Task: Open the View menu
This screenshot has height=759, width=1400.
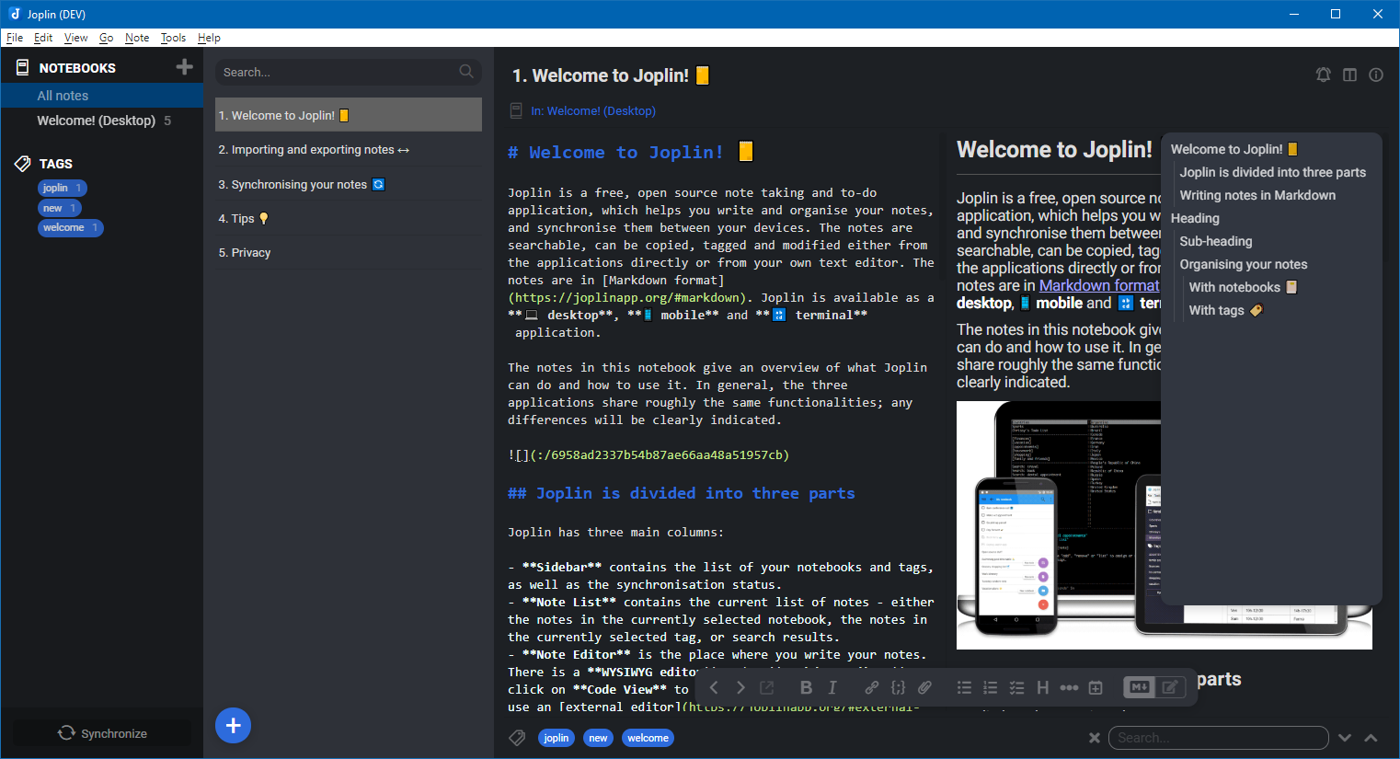Action: [76, 38]
